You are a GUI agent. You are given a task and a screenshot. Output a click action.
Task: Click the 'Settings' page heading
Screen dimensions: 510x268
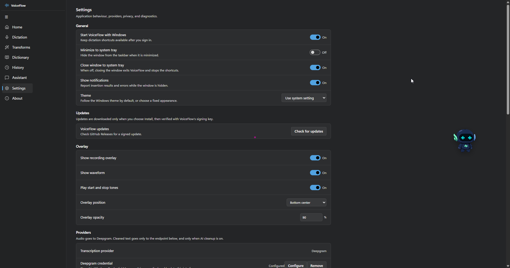click(84, 10)
